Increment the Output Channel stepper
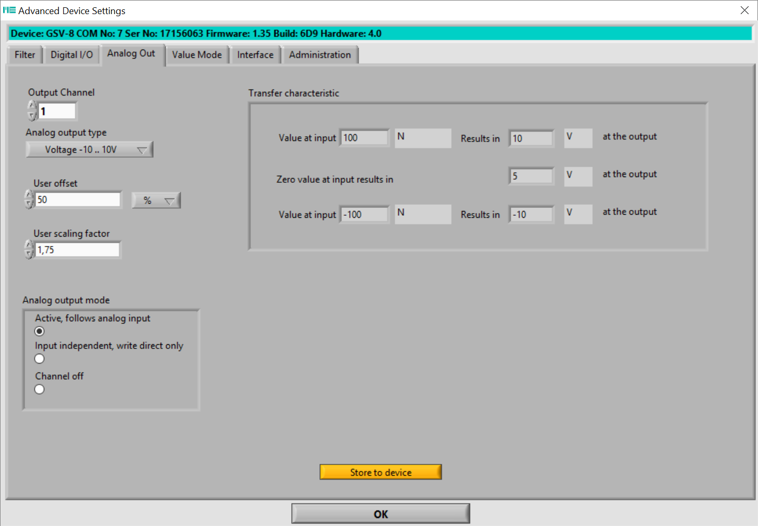758x526 pixels. [x=32, y=106]
